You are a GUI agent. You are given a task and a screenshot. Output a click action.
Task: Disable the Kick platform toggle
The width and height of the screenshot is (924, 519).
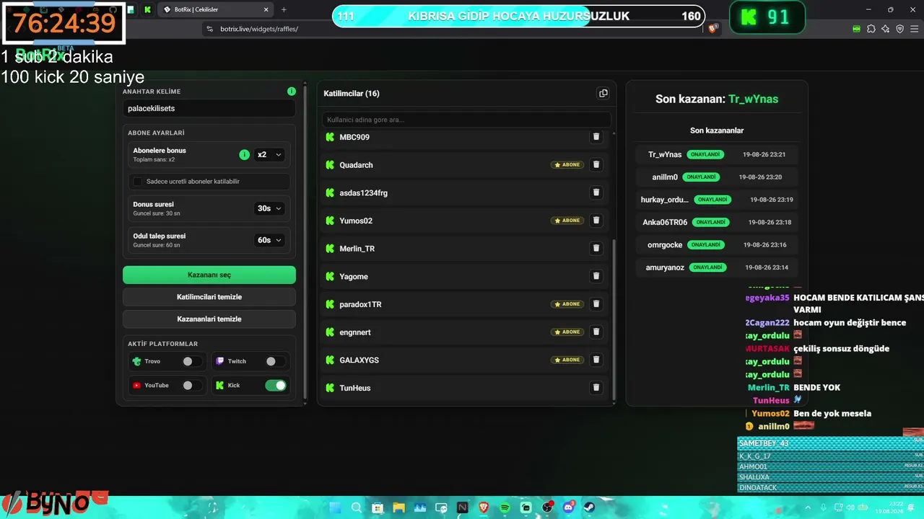[x=276, y=386]
